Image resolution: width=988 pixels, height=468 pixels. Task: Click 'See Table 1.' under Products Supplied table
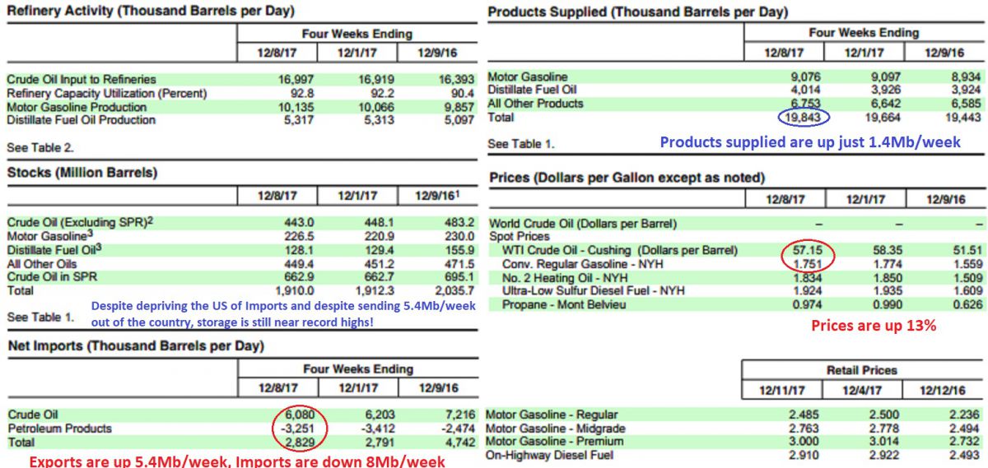pos(521,144)
